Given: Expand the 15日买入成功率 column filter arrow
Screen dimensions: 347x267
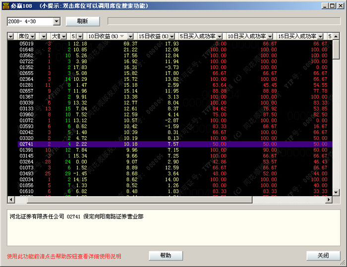Looking at the screenshot, I should click(321, 37).
